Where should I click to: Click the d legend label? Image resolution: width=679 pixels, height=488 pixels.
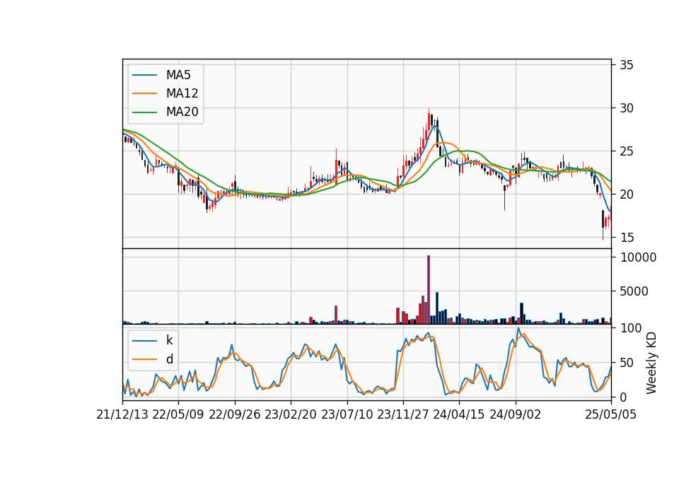169,359
